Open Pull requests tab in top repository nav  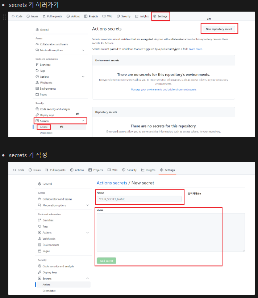(52, 16)
